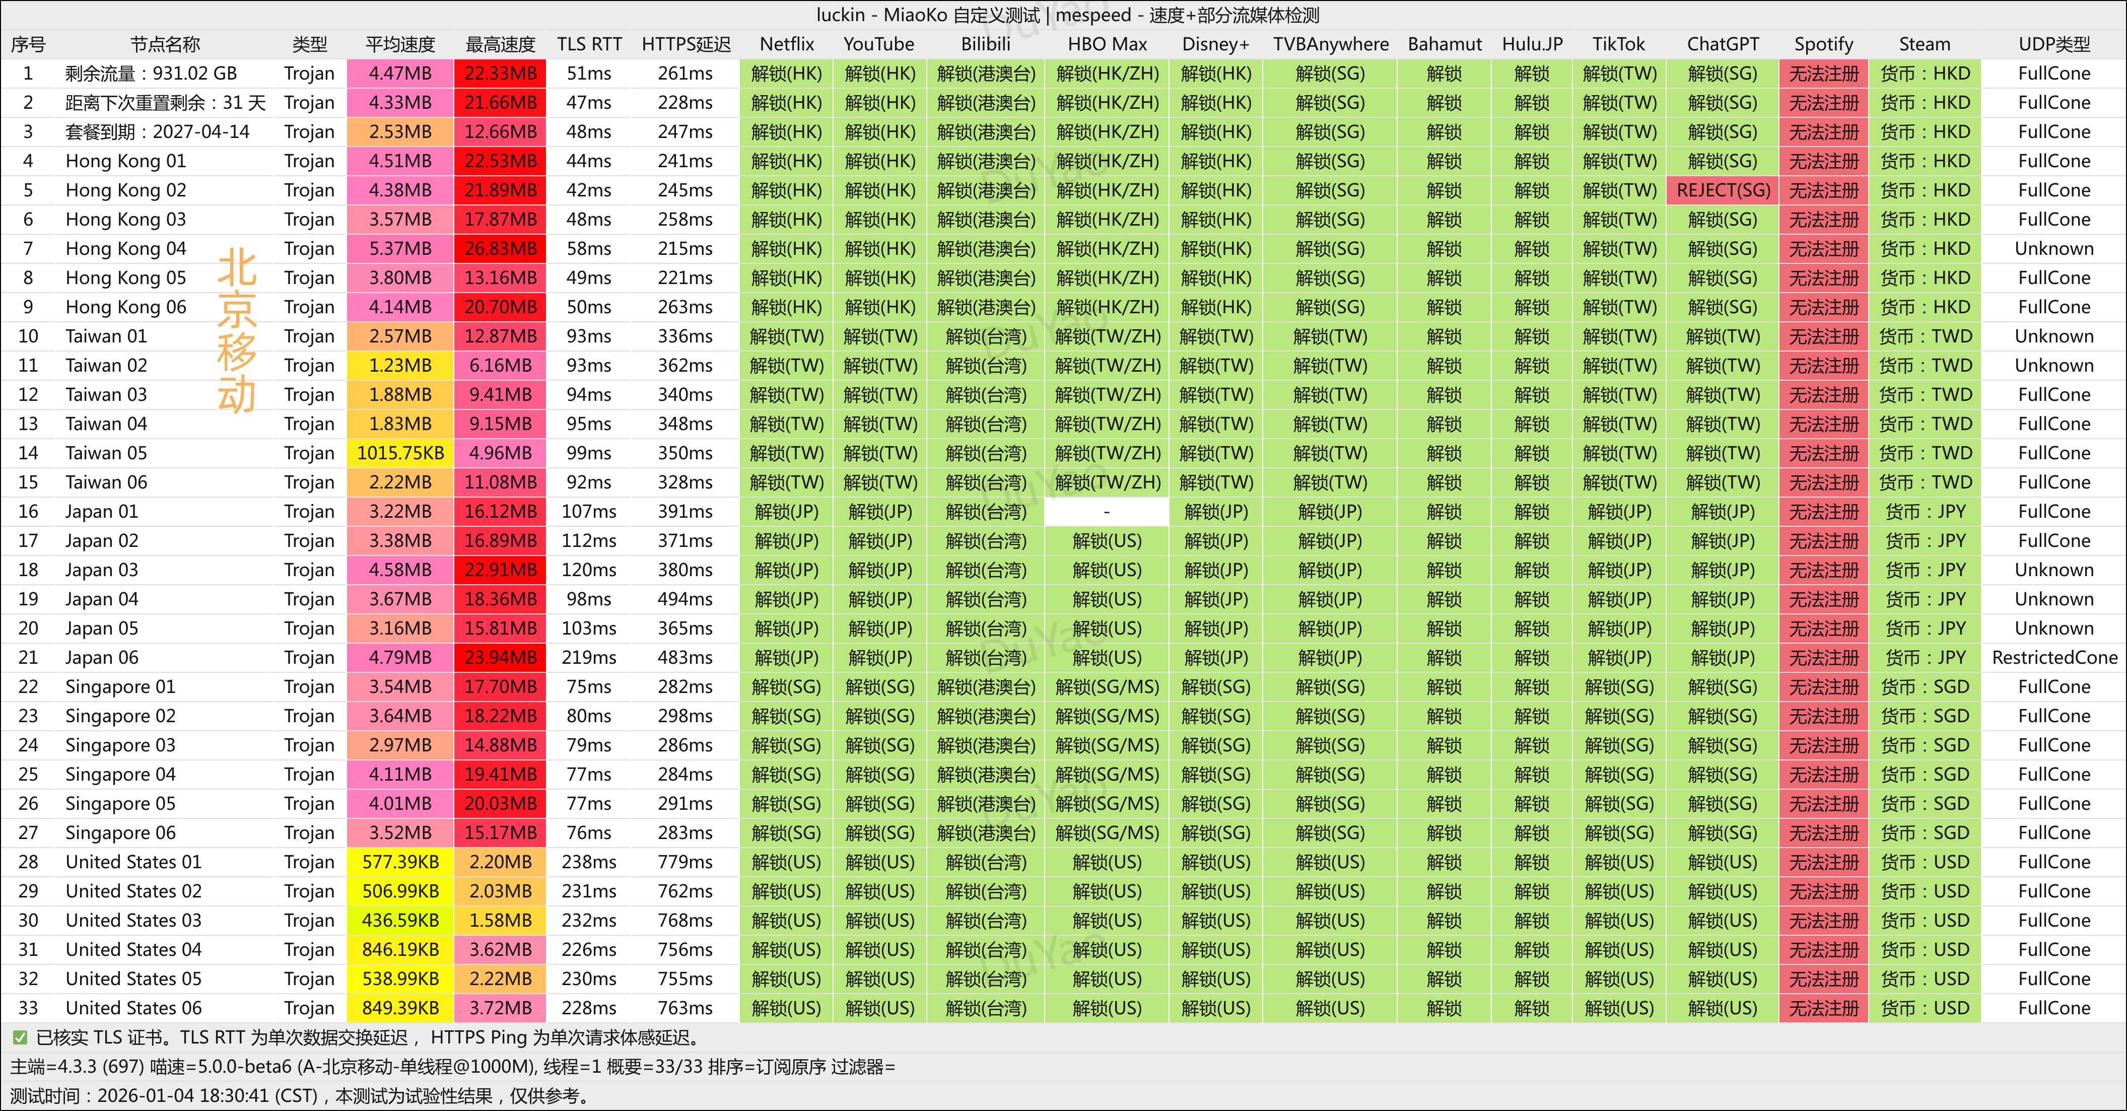2127x1111 pixels.
Task: Click the Netflix column header
Action: pos(786,45)
